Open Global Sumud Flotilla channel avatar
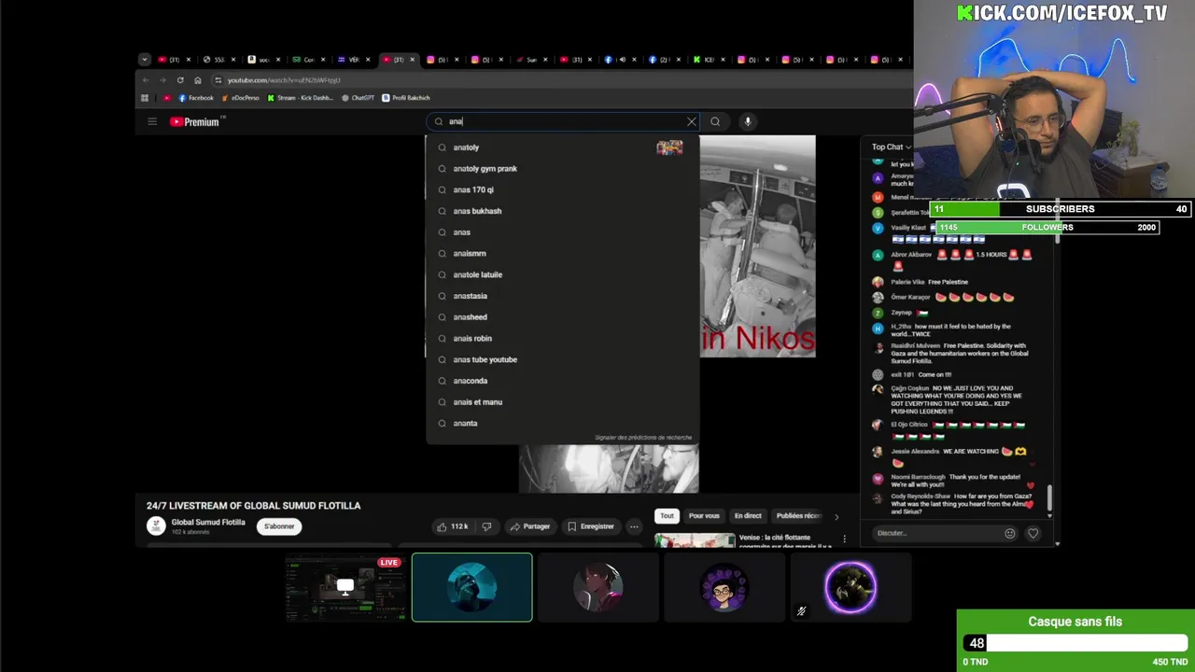The height and width of the screenshot is (672, 1195). coord(156,526)
